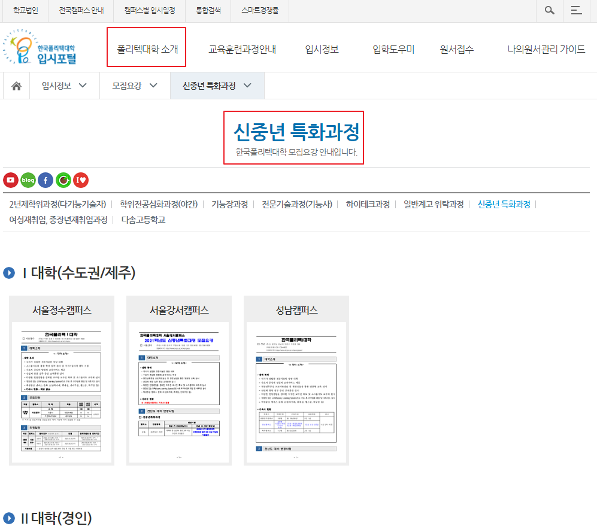Open 전국캠퍼스 안내 link
This screenshot has height=532, width=597.
pos(81,10)
